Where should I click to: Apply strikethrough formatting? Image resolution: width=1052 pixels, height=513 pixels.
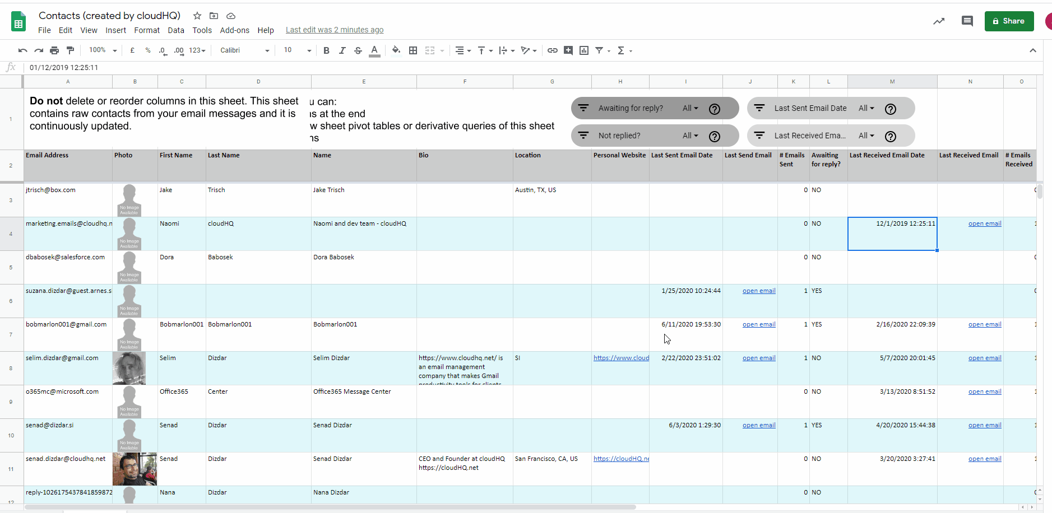tap(358, 50)
